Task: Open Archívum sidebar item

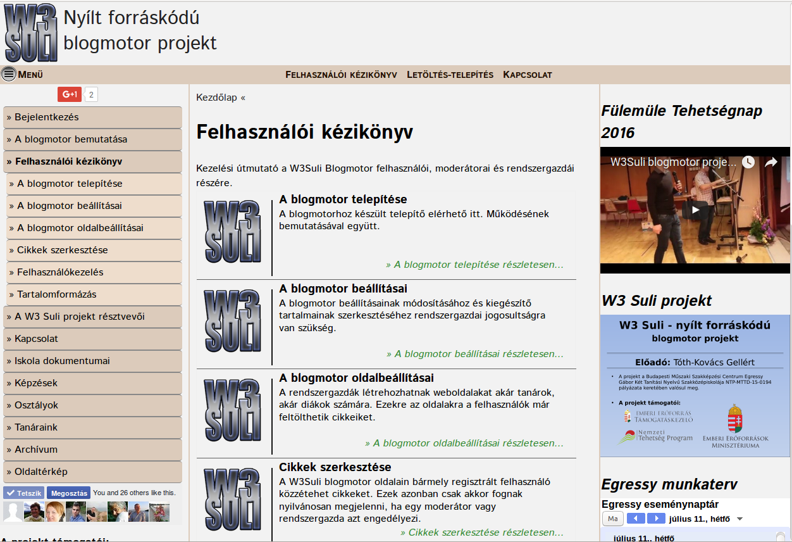Action: click(x=92, y=450)
